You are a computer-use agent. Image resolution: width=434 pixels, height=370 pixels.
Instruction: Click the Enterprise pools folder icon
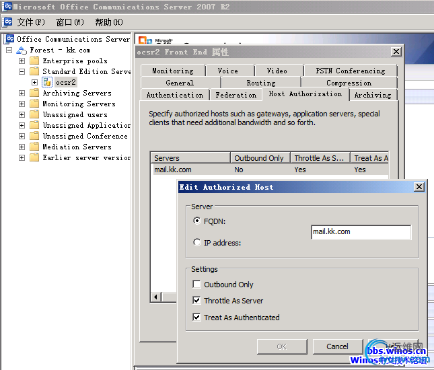point(34,61)
